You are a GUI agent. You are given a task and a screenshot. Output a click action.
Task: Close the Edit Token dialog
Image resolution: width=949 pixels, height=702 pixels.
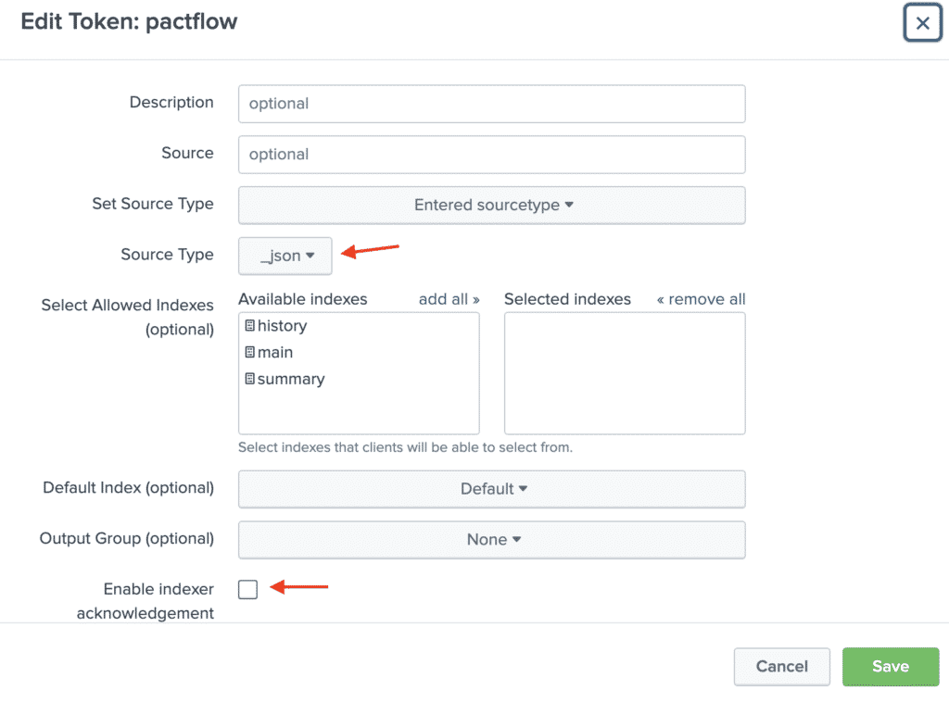[923, 22]
